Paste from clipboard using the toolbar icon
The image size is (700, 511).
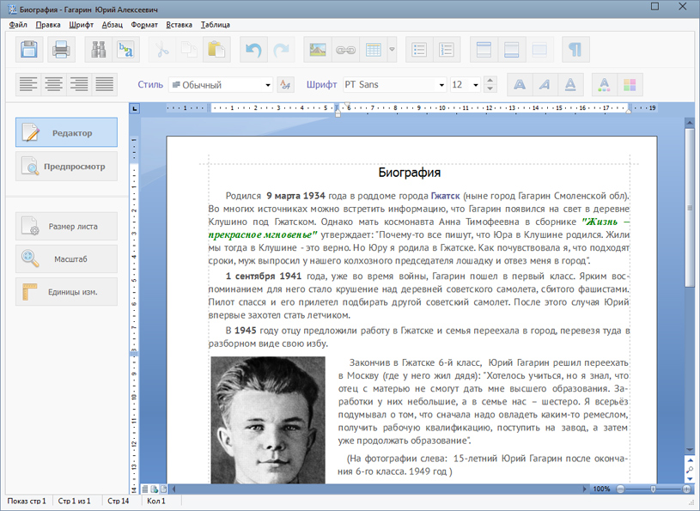click(x=216, y=49)
